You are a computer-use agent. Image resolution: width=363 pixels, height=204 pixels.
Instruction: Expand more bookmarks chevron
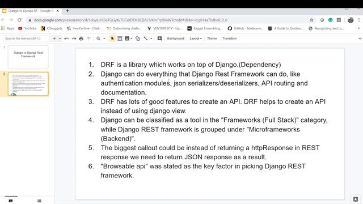(358, 28)
